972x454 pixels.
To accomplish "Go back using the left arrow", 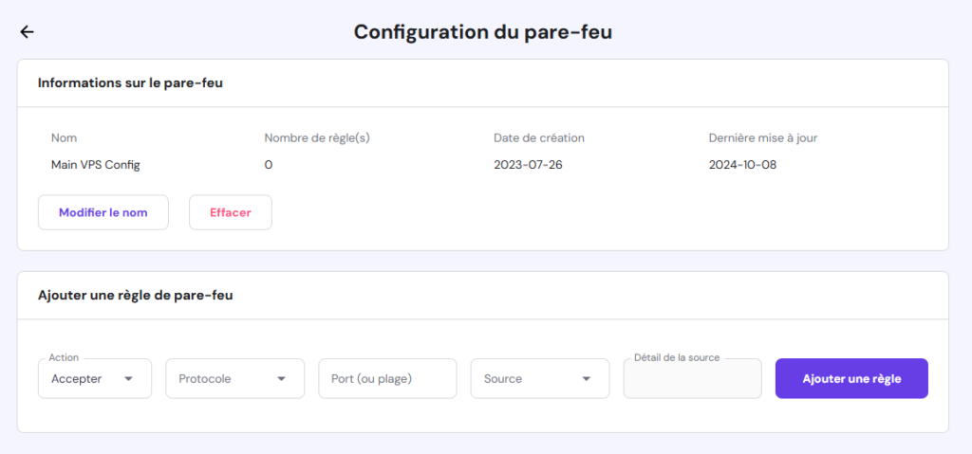I will 27,32.
